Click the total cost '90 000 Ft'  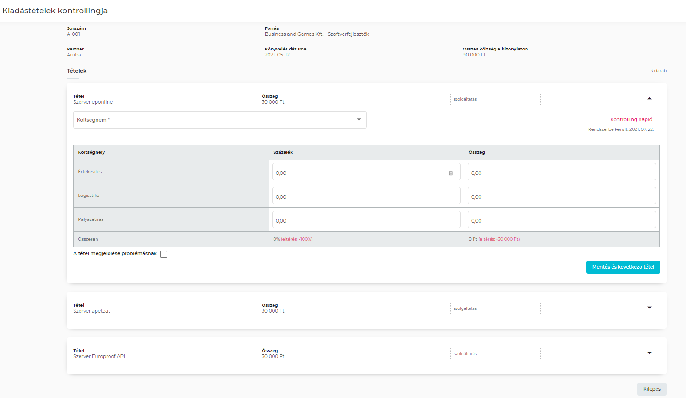click(x=474, y=55)
